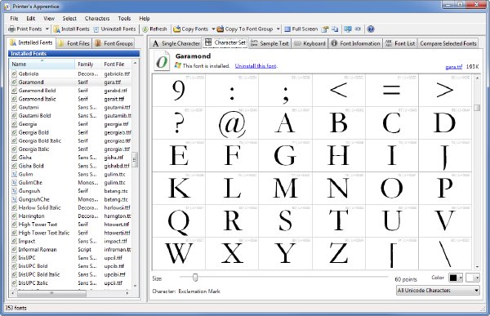Click the character grid vertical scrollbar thumb
Screen dimensions: 490x316
coord(477,108)
